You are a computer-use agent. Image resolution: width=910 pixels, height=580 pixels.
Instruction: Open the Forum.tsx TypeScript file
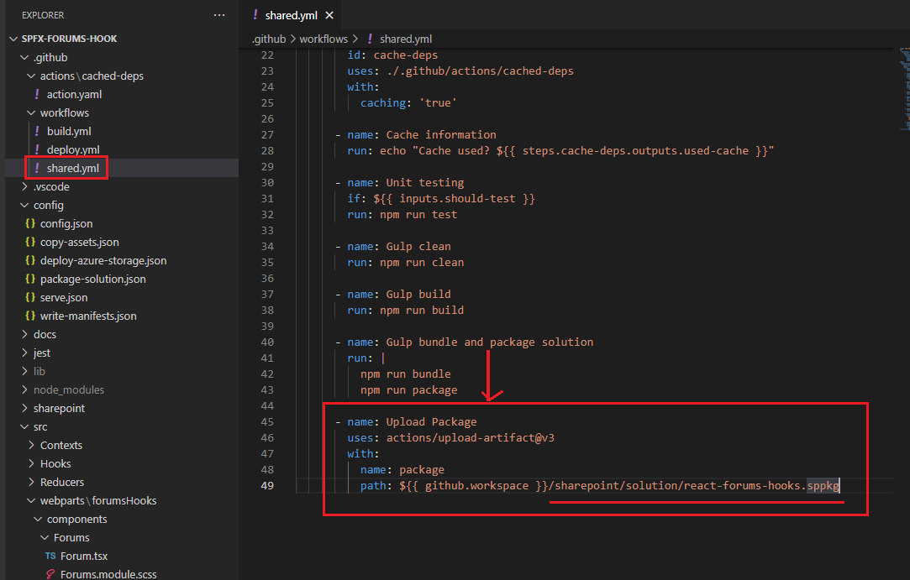[83, 556]
